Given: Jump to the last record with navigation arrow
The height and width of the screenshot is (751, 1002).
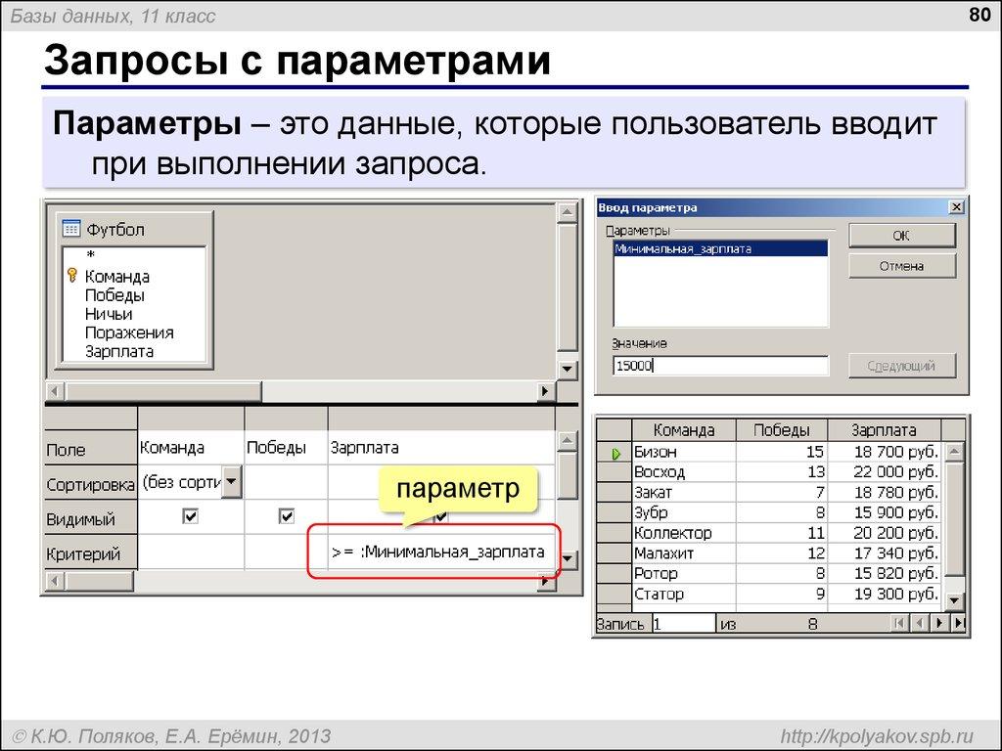Looking at the screenshot, I should (x=961, y=622).
